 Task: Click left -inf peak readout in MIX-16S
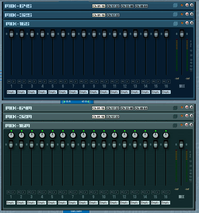tap(177, 79)
